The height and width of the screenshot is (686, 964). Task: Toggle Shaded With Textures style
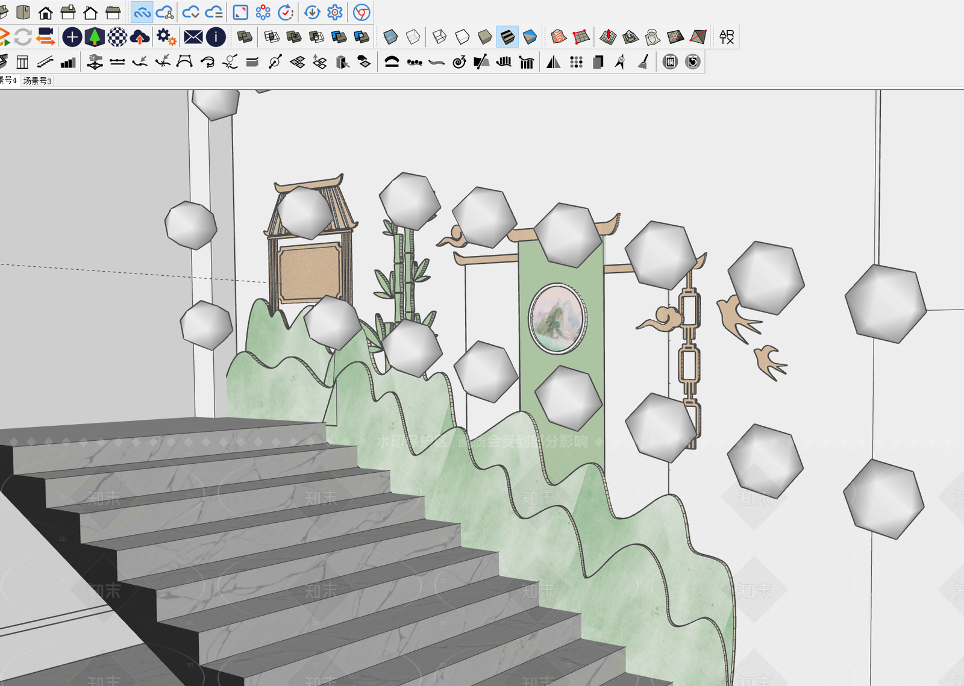coord(507,37)
